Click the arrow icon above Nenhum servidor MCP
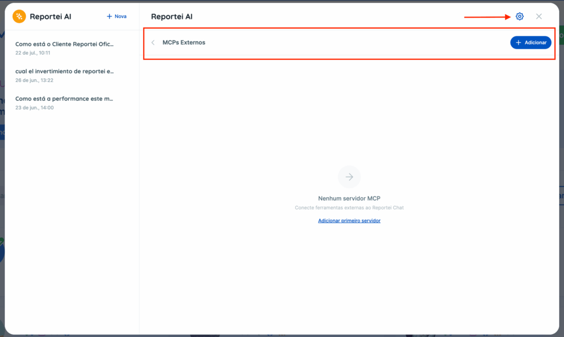564x337 pixels. 349,177
